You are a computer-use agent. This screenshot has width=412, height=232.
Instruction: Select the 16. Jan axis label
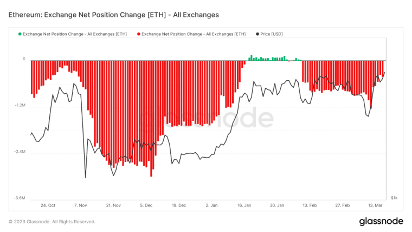coord(244,205)
